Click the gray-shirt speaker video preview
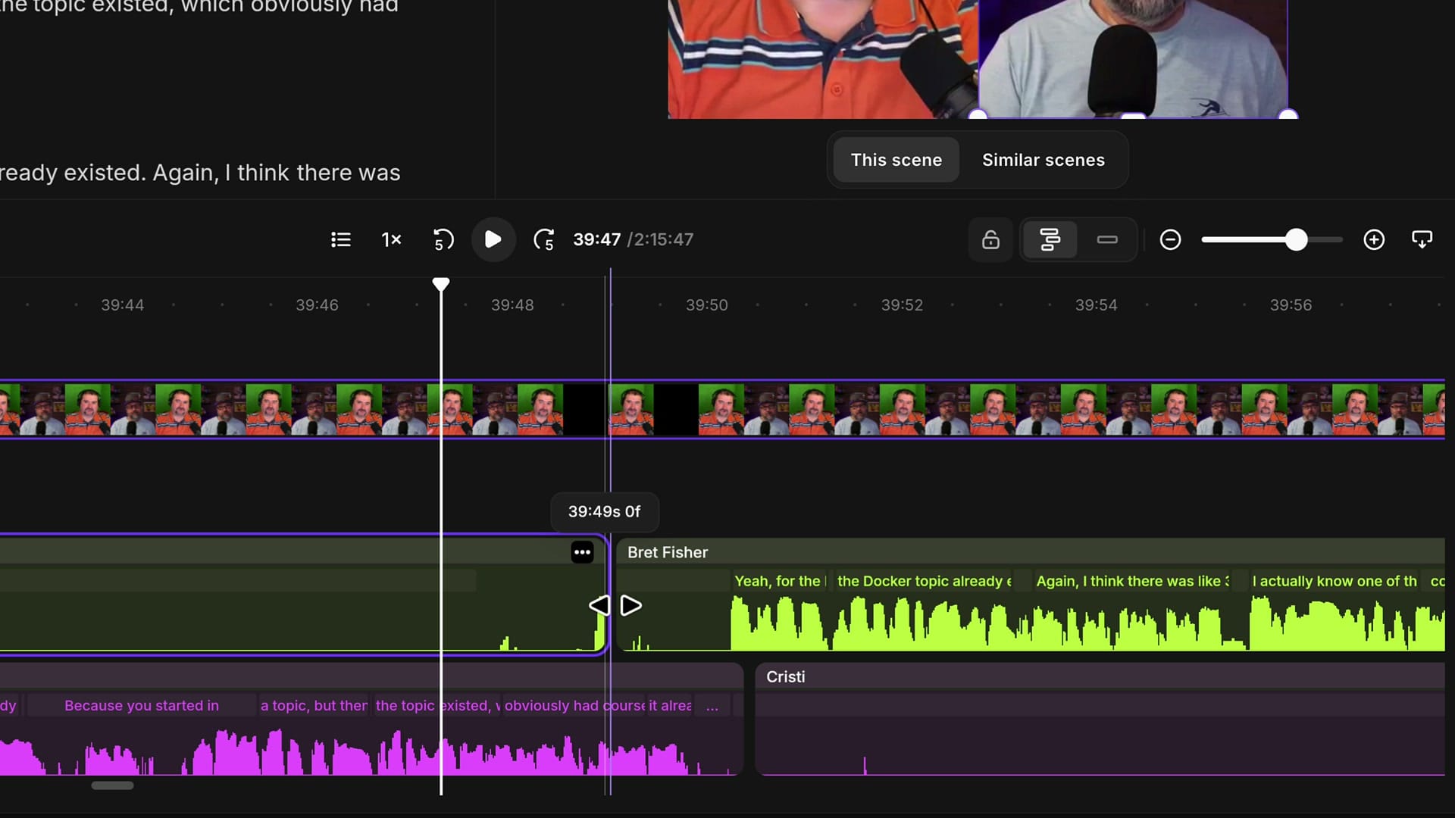This screenshot has height=818, width=1455. pos(1133,59)
